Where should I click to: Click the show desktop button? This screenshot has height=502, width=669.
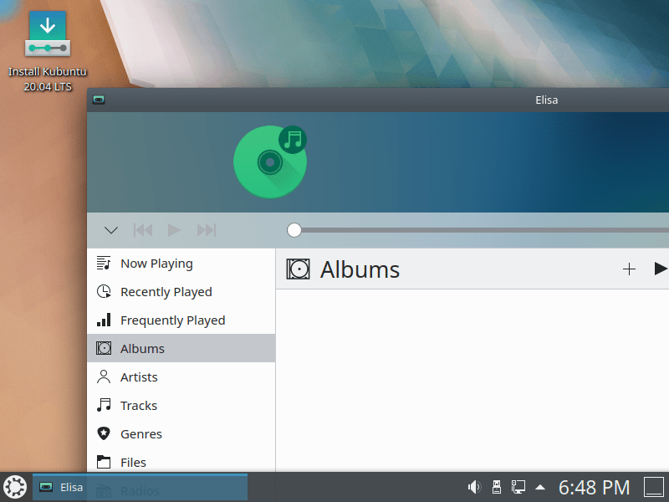(654, 487)
